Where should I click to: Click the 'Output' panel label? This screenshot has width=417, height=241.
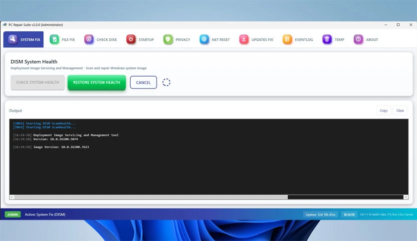pyautogui.click(x=15, y=111)
